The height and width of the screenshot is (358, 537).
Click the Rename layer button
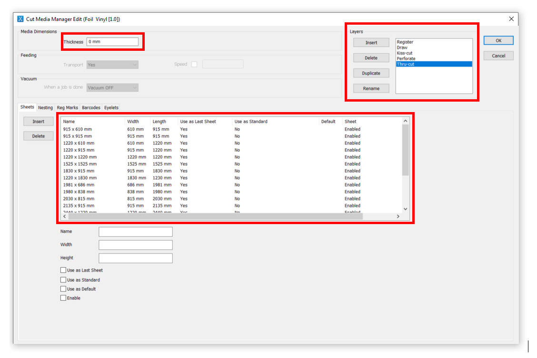(371, 88)
